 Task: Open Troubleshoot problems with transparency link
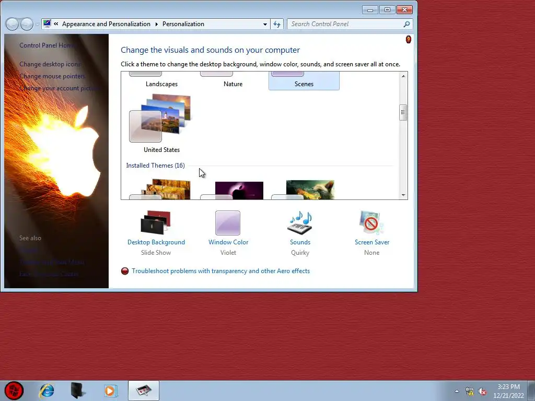pyautogui.click(x=221, y=271)
